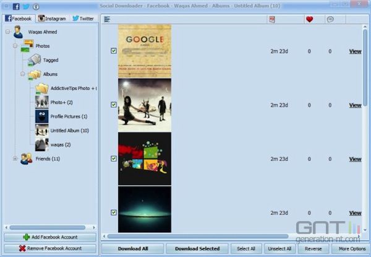This screenshot has height=257, width=371.
Task: Click photo list scroll left arrow
Action: [104, 236]
